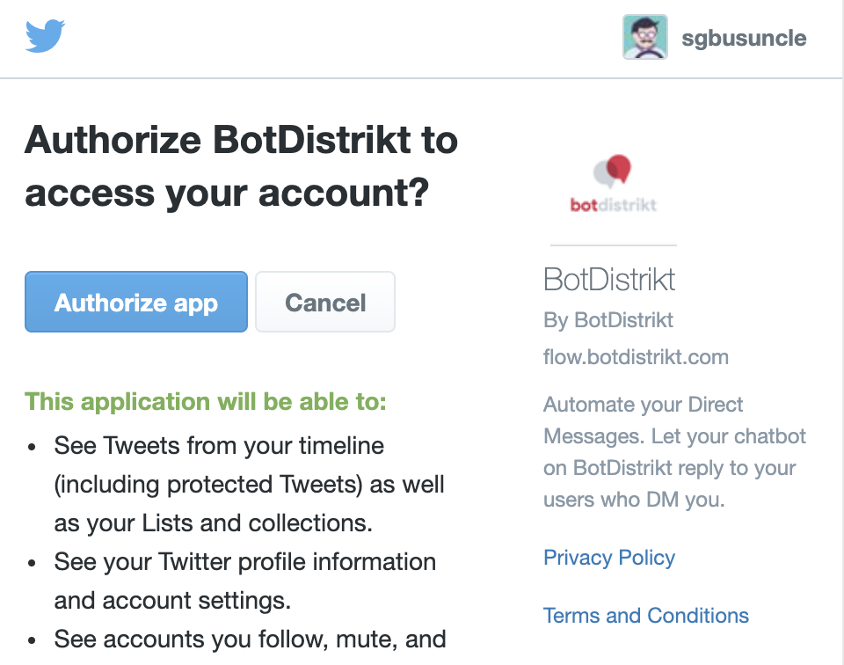844x665 pixels.
Task: Open the Terms and Conditions link
Action: (646, 615)
